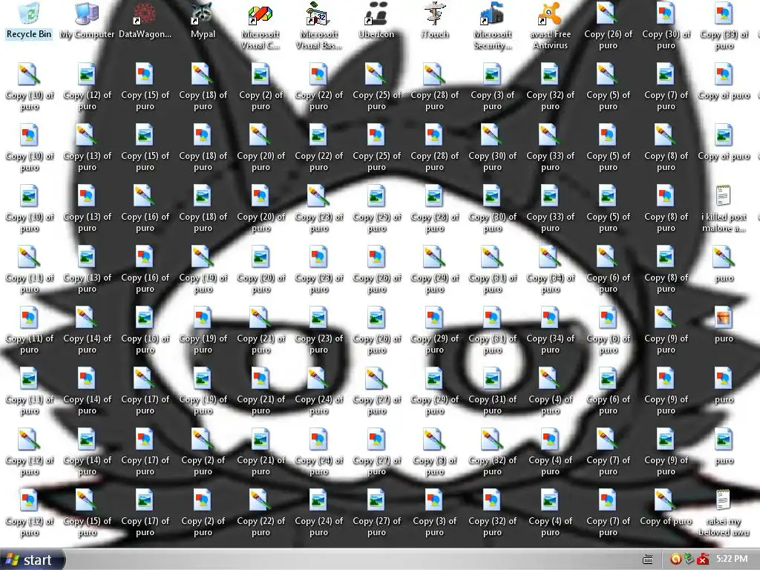Select Copy (33) of puro shapes-icon file
The width and height of the screenshot is (760, 570).
pyautogui.click(x=724, y=26)
